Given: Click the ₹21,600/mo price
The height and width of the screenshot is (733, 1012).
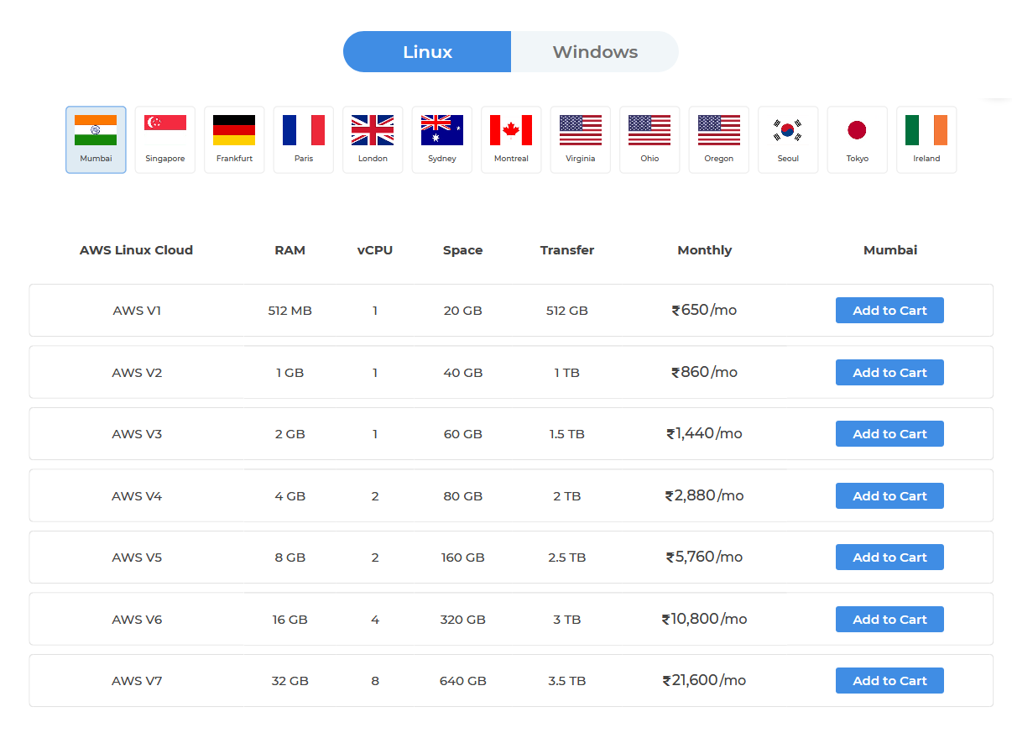Looking at the screenshot, I should [704, 680].
